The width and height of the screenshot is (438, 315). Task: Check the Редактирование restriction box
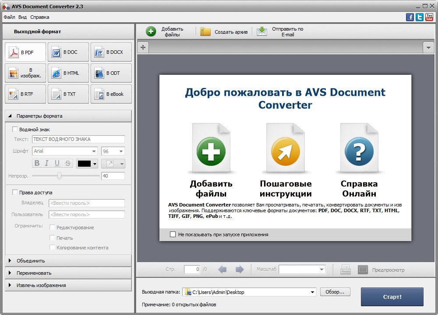tap(52, 227)
